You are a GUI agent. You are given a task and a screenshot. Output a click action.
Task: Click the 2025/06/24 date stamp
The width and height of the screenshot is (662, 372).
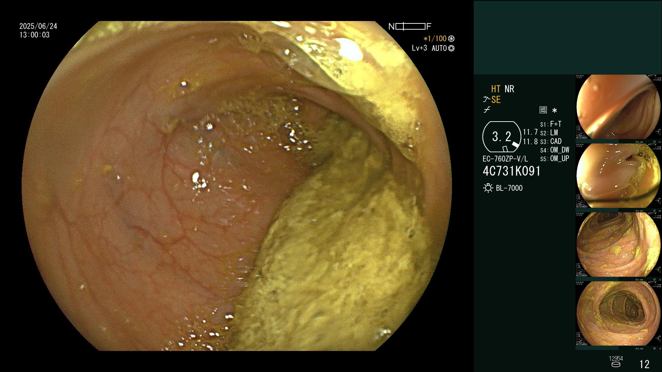click(38, 26)
